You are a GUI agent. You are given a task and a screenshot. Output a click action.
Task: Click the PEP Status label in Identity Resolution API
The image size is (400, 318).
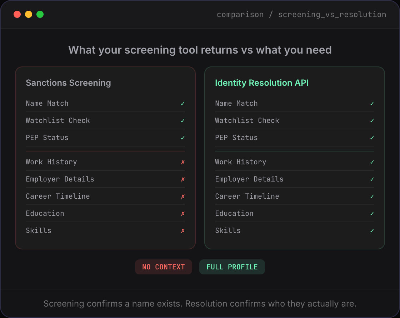pyautogui.click(x=236, y=138)
